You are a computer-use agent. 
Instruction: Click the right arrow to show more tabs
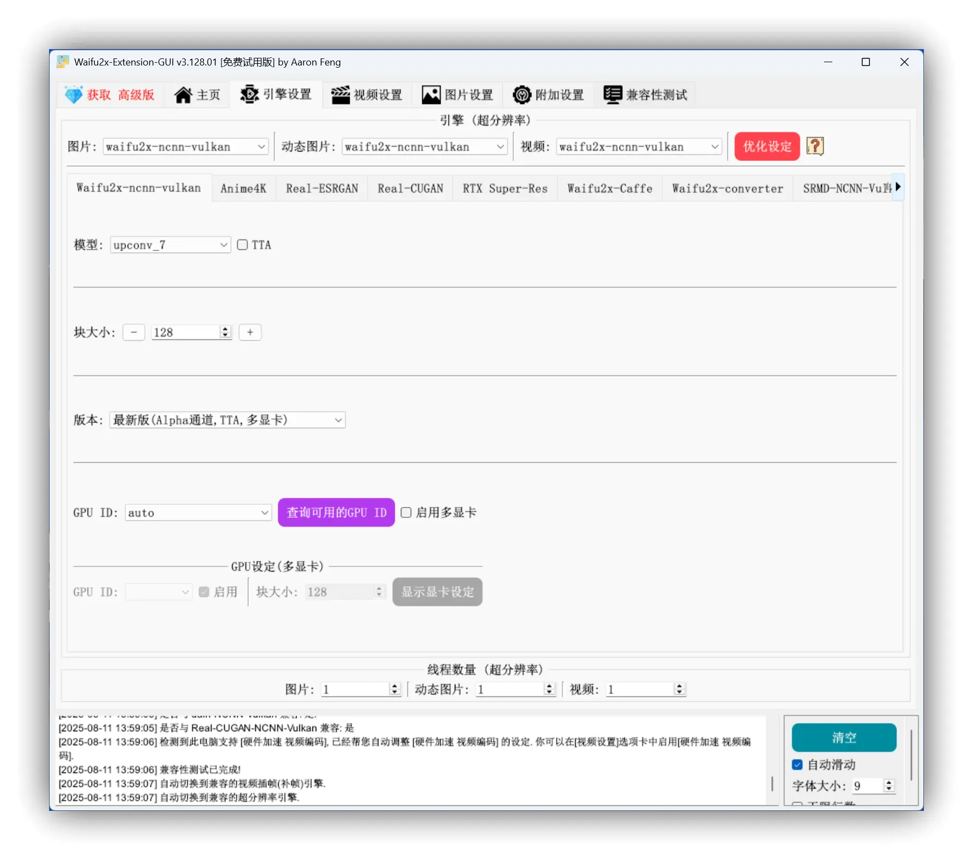[898, 187]
